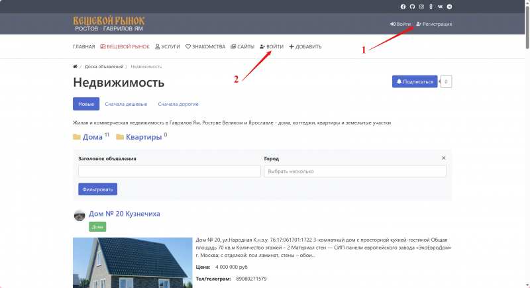The image size is (530, 288).
Task: Click the Telegram icon in header
Action: [450, 7]
